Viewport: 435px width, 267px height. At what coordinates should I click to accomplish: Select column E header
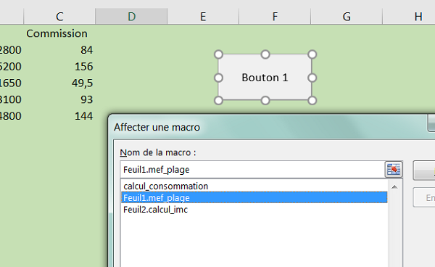coord(203,17)
